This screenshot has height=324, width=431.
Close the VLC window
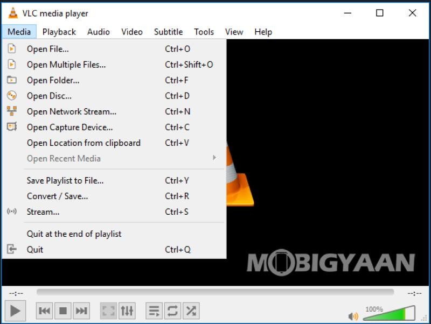[412, 12]
